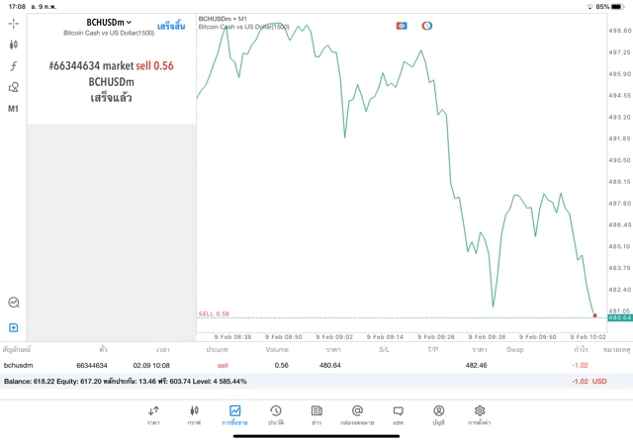This screenshot has height=442, width=633.
Task: Tap the position profit -1.02 in row
Action: pos(580,365)
